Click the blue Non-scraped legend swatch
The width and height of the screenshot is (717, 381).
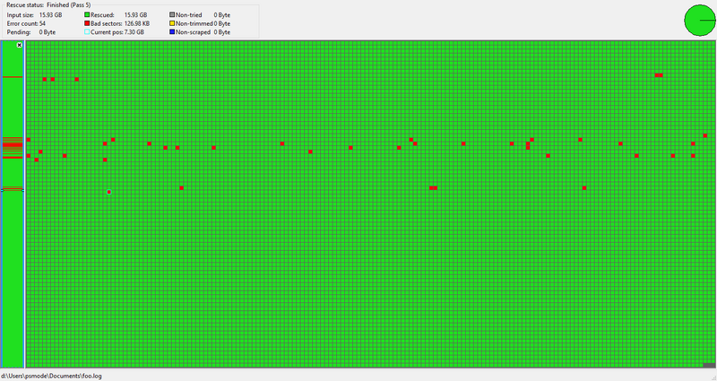click(x=172, y=32)
